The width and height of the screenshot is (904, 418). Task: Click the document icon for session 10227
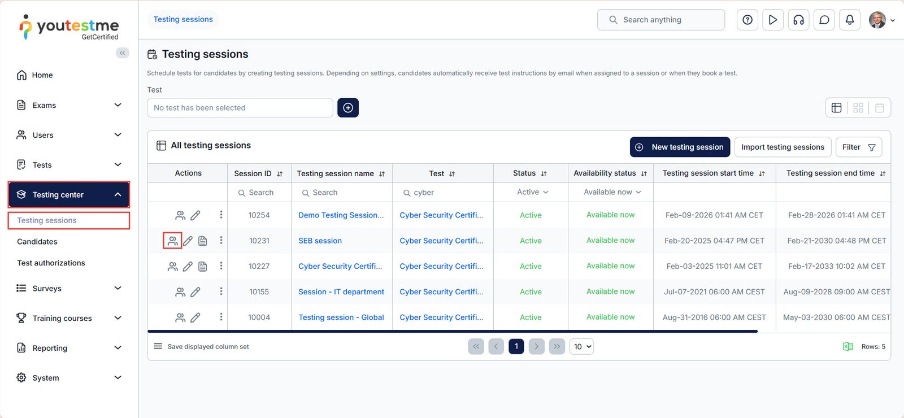[202, 266]
